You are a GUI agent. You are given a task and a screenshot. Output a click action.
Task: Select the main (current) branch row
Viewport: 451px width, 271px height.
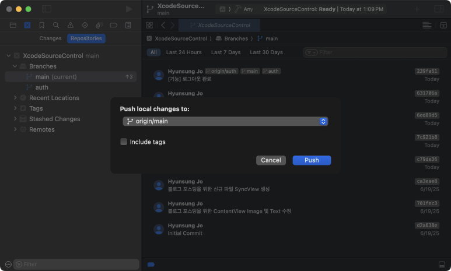pos(71,77)
